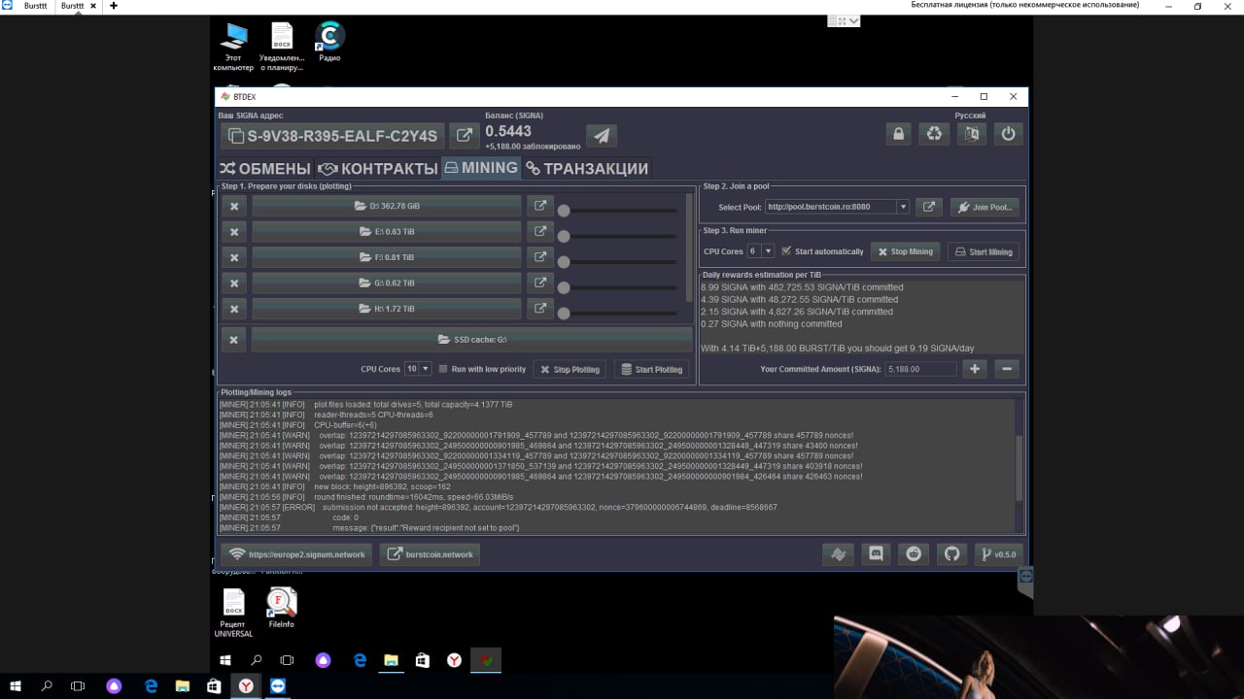Click Stop Mining

point(905,251)
